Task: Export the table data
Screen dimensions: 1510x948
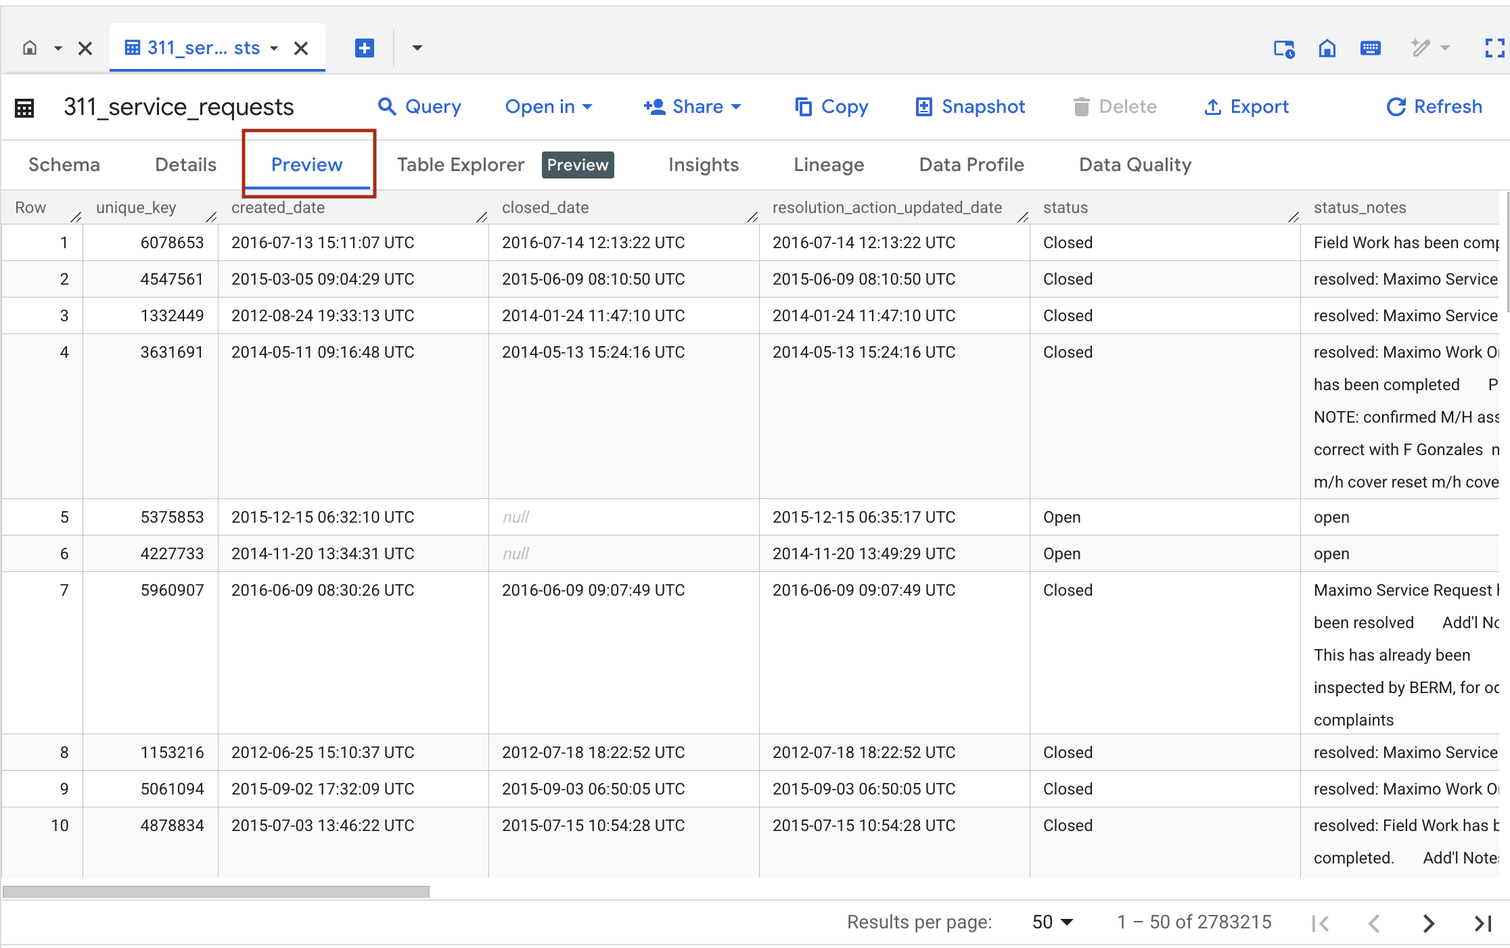Action: coord(1246,107)
